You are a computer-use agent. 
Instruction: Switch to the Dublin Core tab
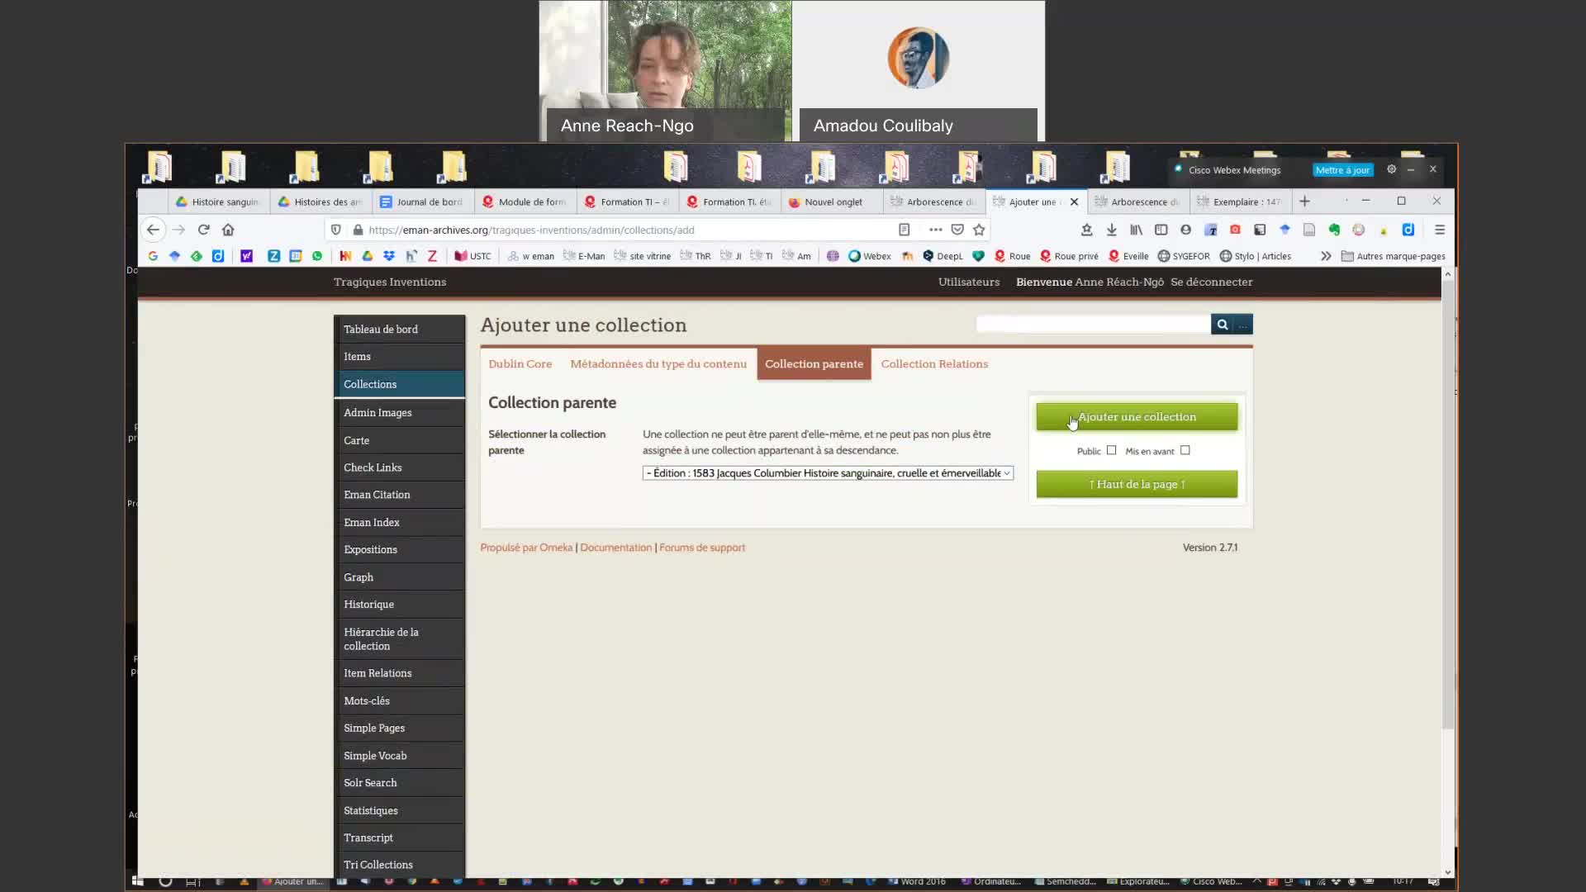520,364
